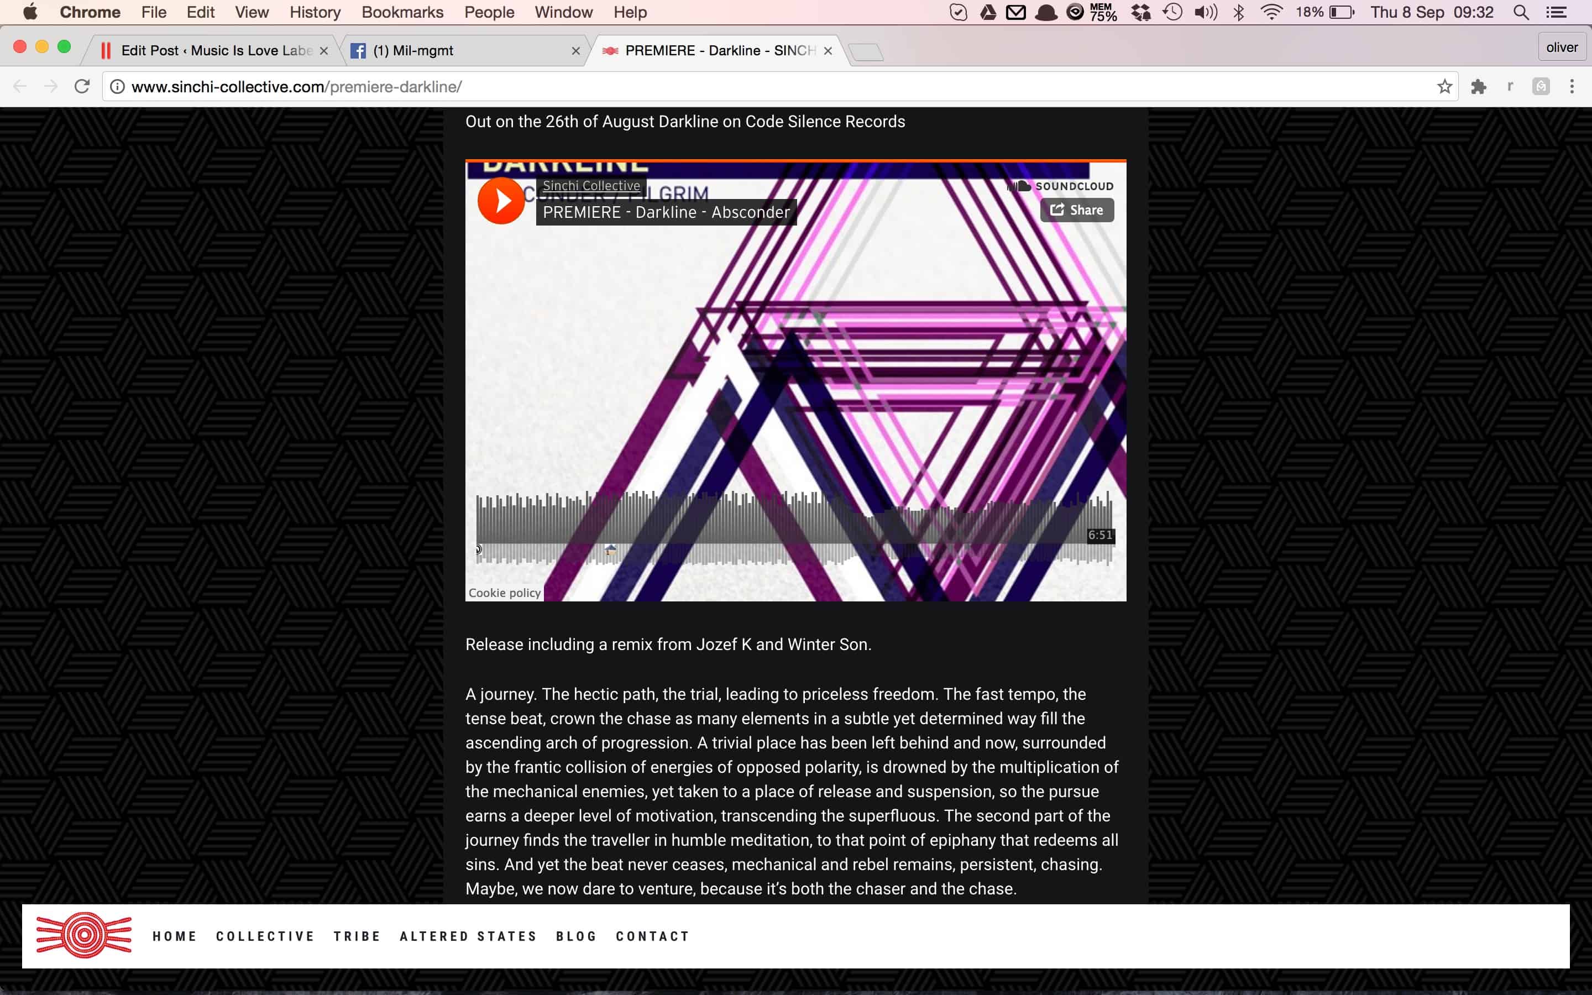Open the File menu
This screenshot has width=1592, height=995.
pos(154,12)
